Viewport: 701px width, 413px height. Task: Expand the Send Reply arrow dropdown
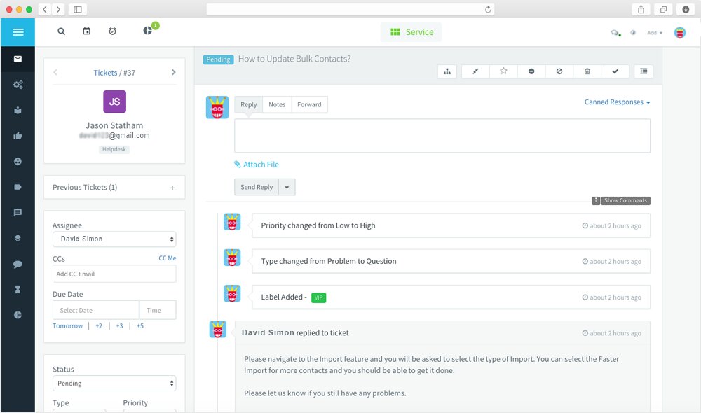click(287, 187)
